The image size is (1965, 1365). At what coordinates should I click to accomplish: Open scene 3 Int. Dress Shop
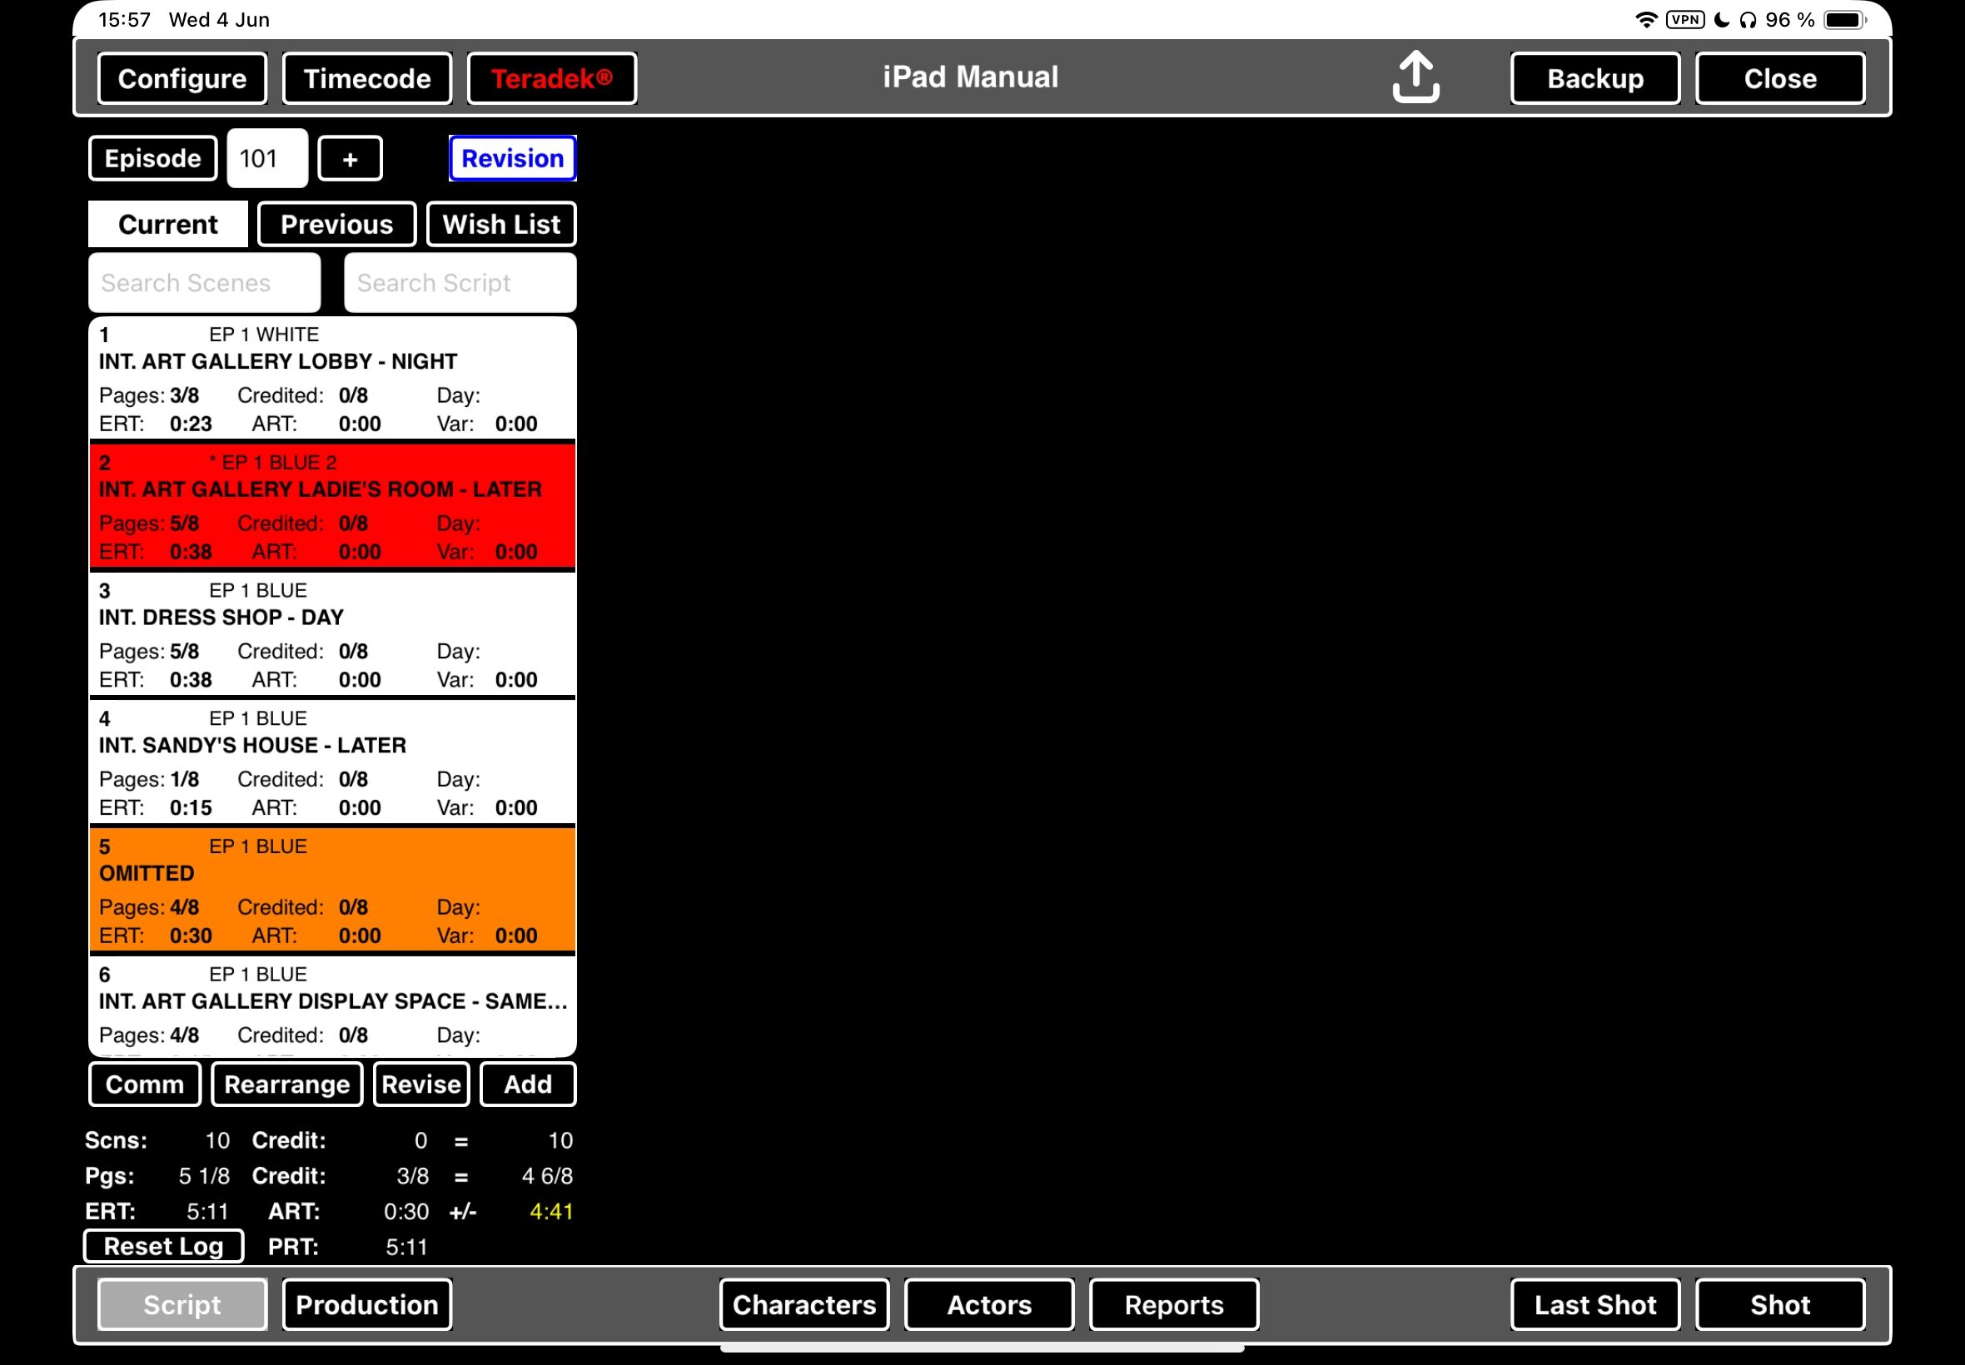pos(332,634)
